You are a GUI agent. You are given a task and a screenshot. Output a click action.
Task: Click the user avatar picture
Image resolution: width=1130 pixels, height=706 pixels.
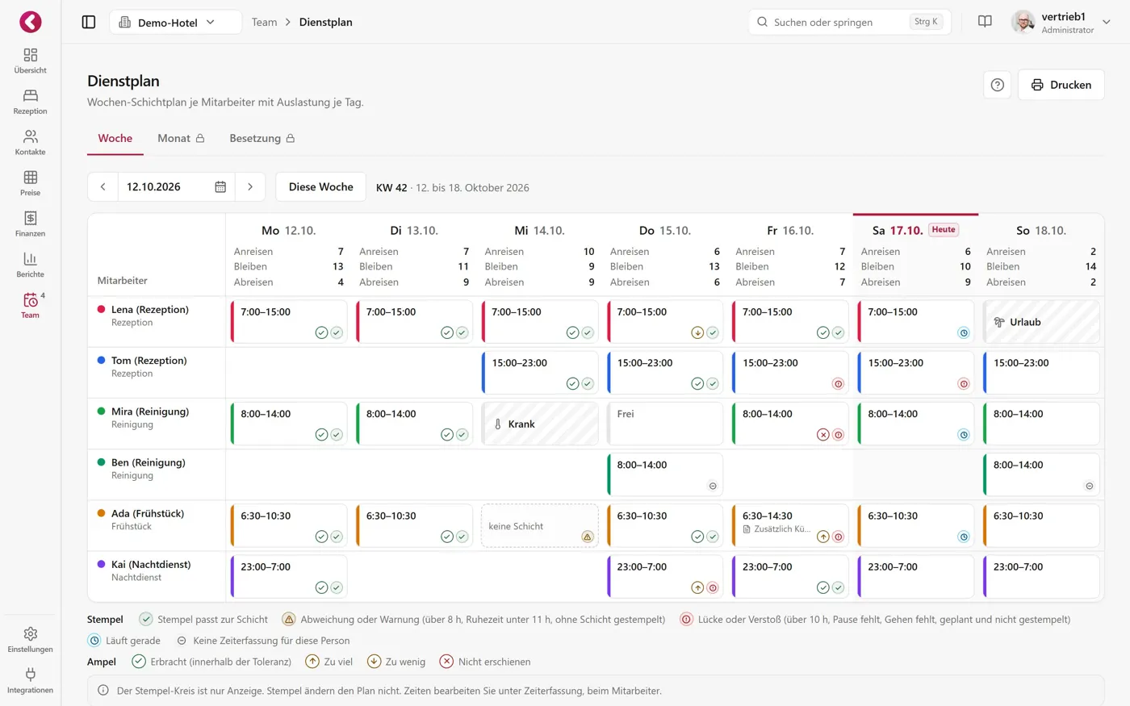pyautogui.click(x=1023, y=22)
